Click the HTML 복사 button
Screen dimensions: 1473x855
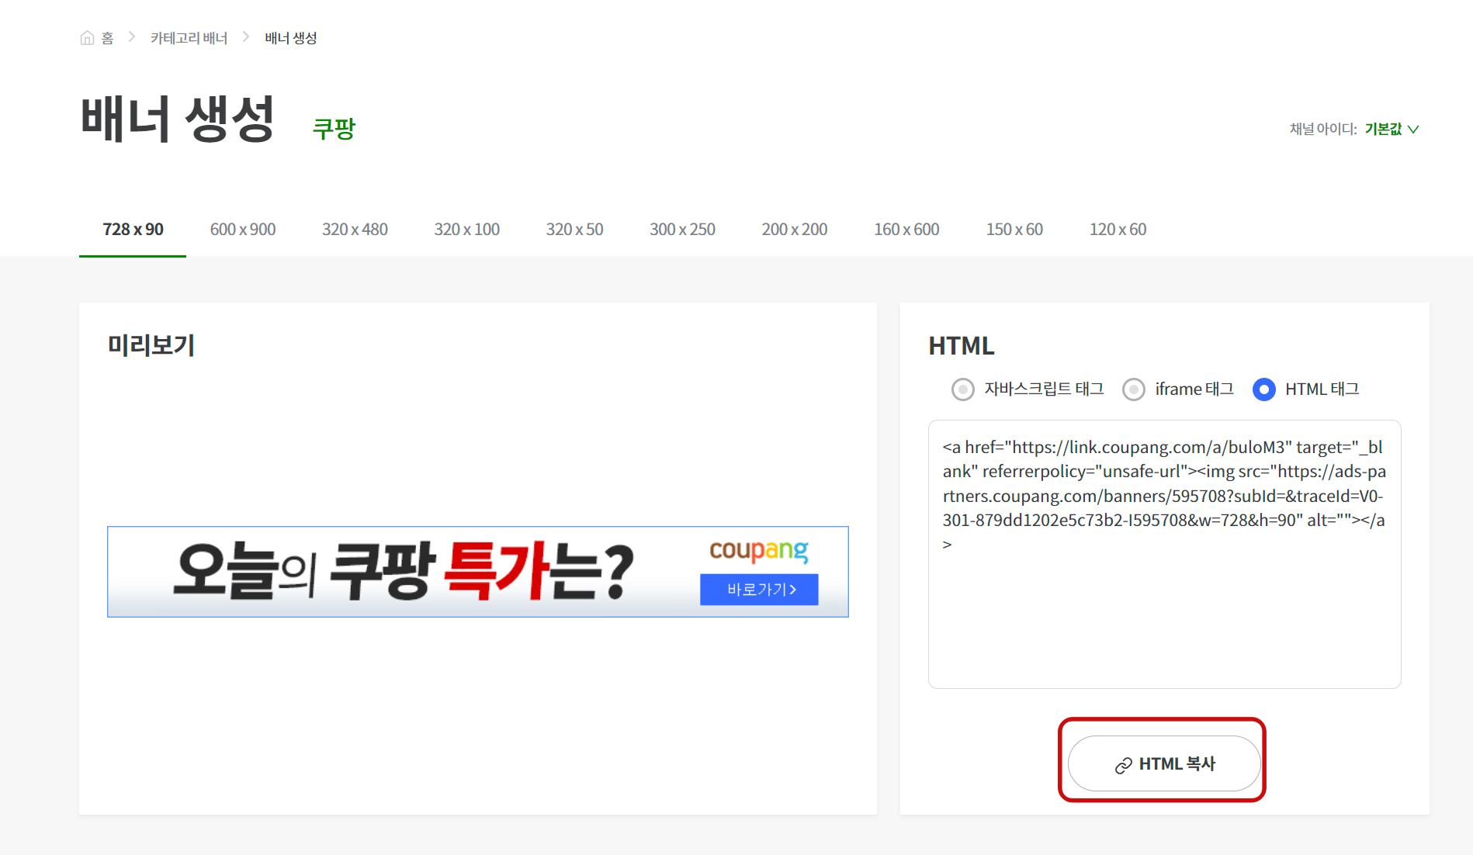1164,763
